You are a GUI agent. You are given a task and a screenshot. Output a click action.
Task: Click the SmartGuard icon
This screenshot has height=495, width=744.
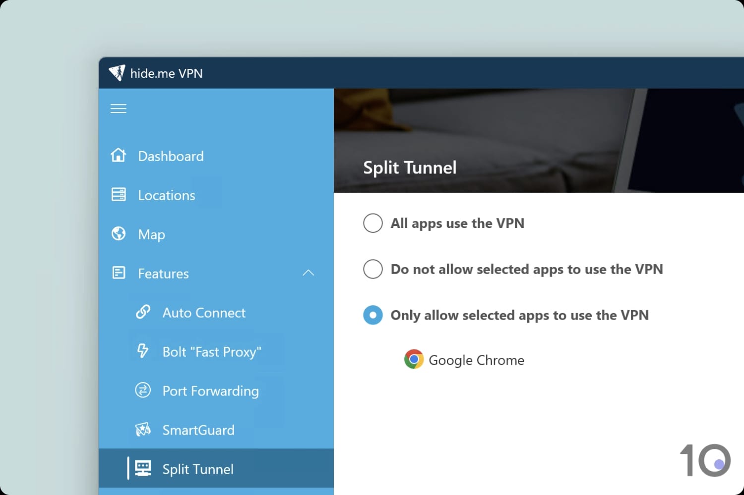pos(143,429)
